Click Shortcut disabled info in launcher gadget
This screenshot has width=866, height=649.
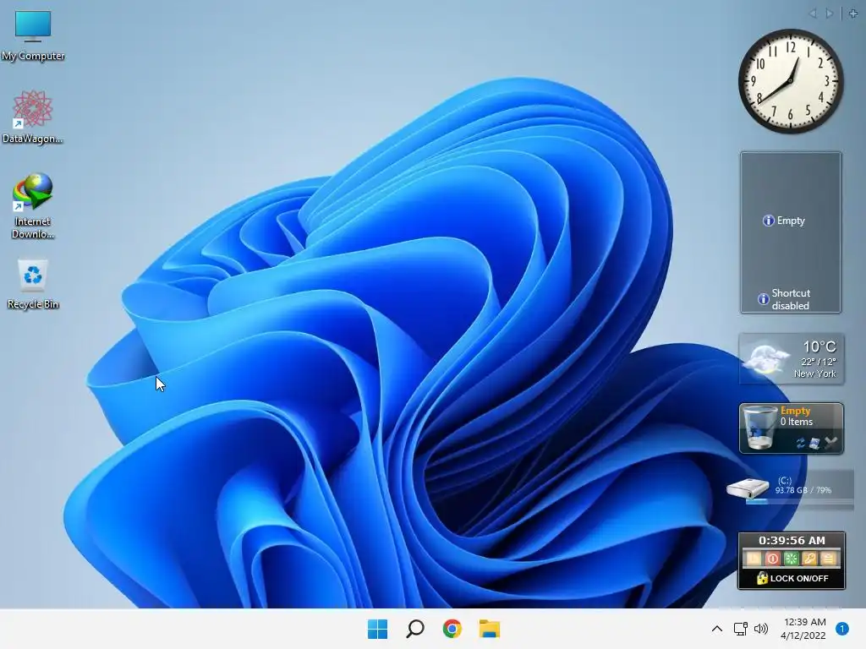pos(785,299)
